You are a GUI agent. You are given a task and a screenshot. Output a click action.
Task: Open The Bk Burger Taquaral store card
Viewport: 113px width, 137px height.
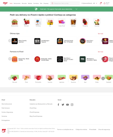(x=43, y=41)
